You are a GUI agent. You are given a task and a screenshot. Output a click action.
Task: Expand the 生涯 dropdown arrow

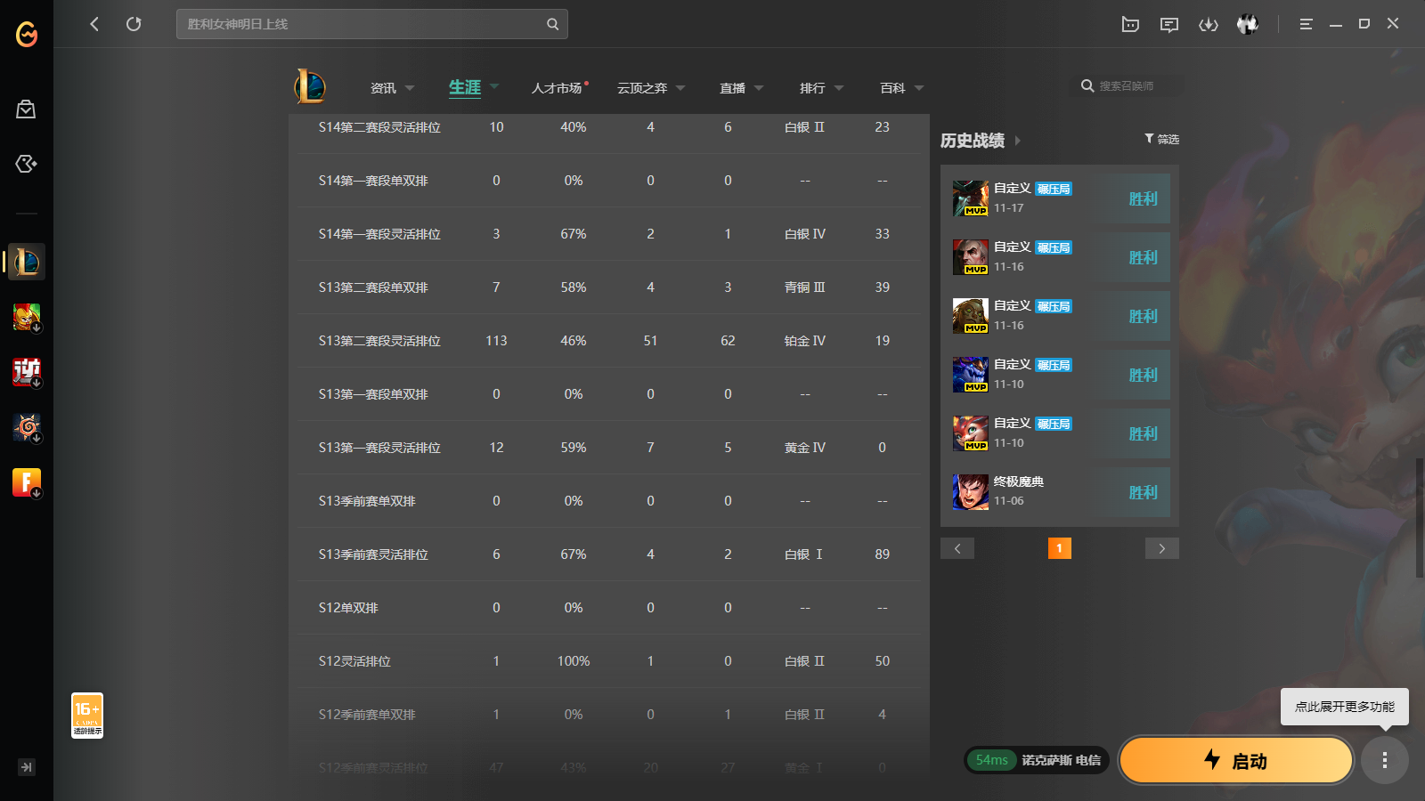pos(494,86)
